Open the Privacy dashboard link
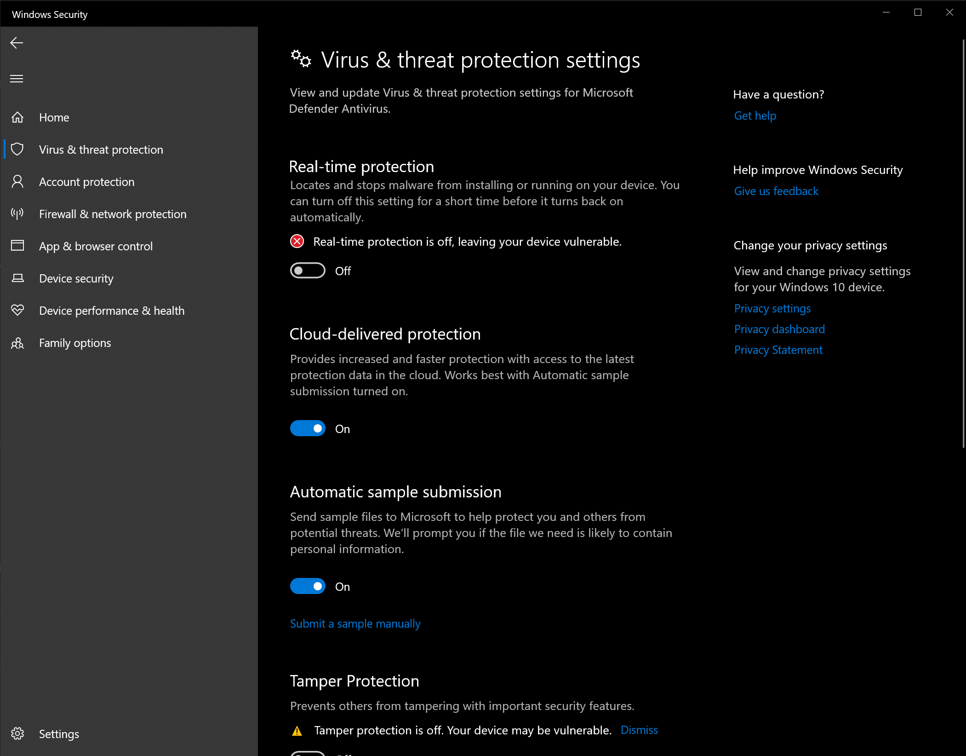 (x=779, y=329)
